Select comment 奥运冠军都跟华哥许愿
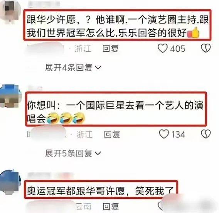The width and height of the screenshot is (219, 213). [x=100, y=191]
